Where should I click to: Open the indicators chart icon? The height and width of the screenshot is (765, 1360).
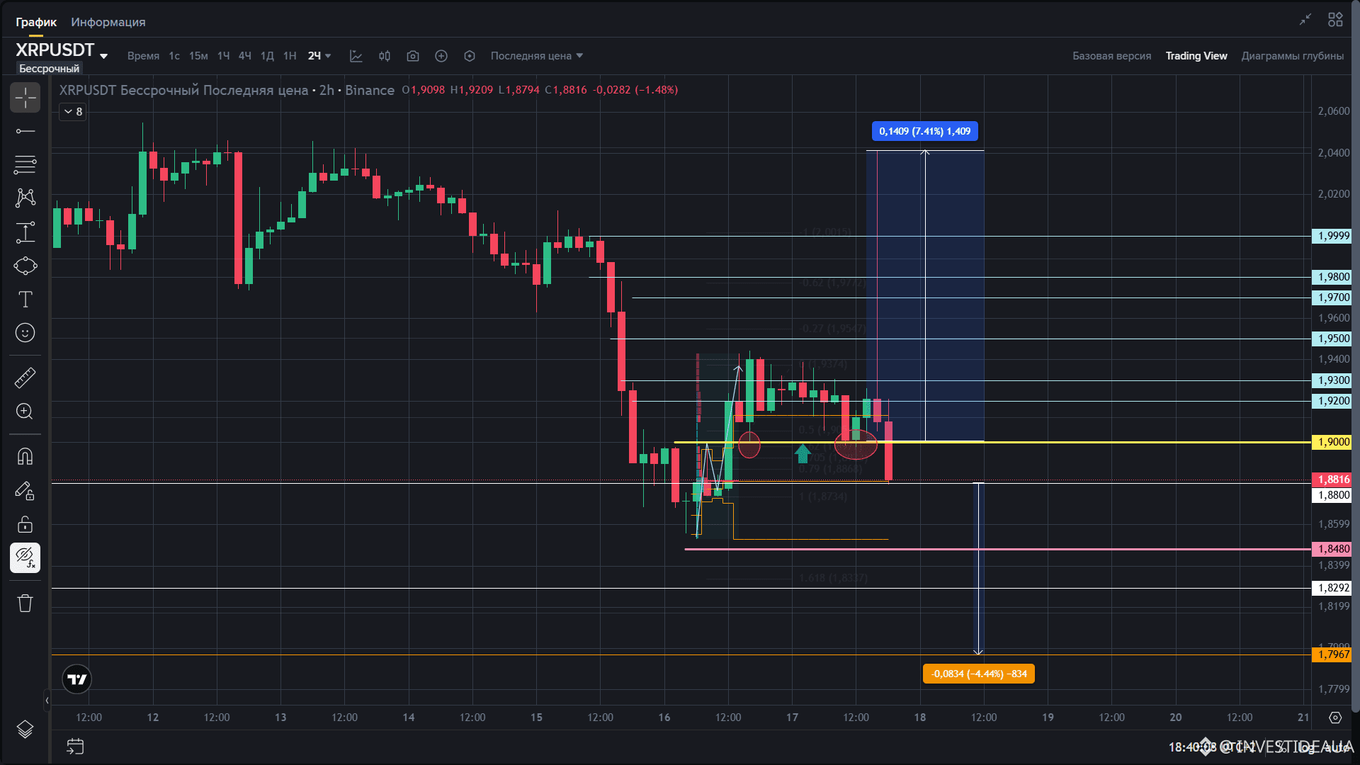coord(356,56)
